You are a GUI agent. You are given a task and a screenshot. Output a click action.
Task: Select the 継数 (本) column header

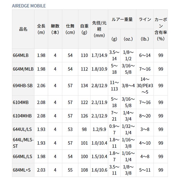click(55, 29)
